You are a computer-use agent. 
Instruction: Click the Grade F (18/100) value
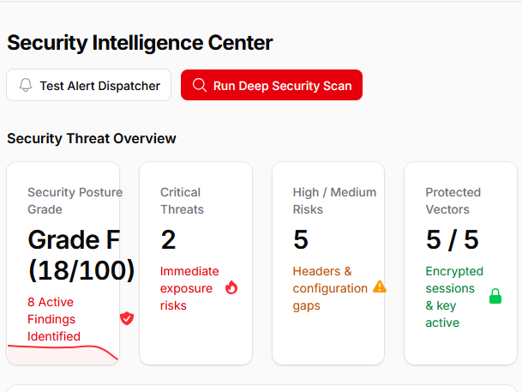(x=81, y=255)
